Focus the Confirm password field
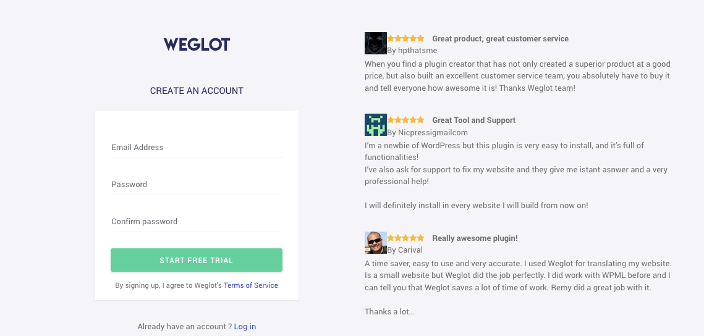Image resolution: width=704 pixels, height=336 pixels. point(197,222)
